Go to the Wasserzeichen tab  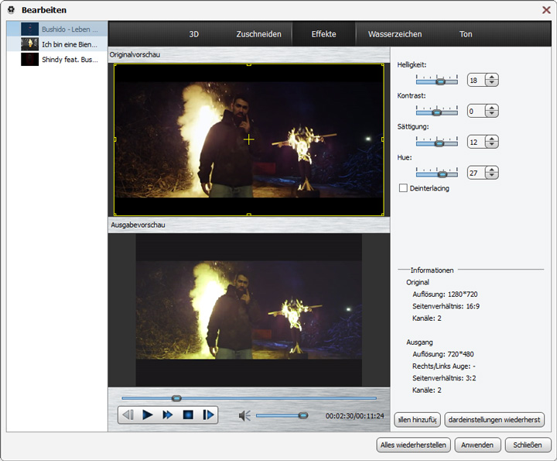[395, 34]
